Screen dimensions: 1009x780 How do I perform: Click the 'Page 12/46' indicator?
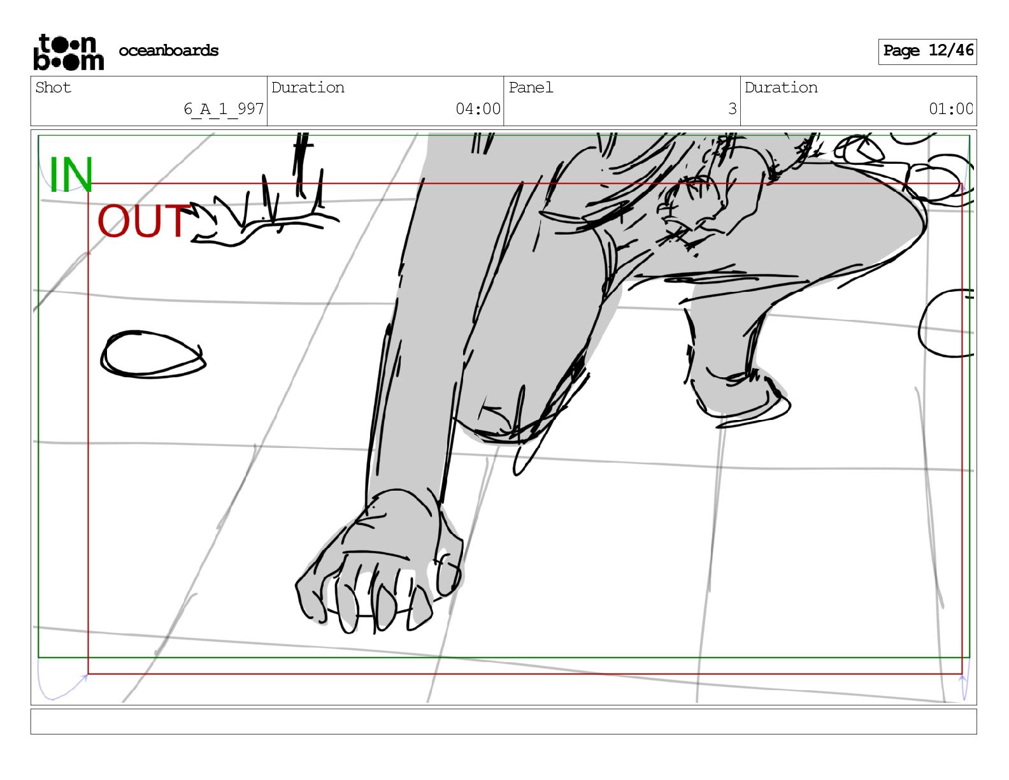click(927, 52)
